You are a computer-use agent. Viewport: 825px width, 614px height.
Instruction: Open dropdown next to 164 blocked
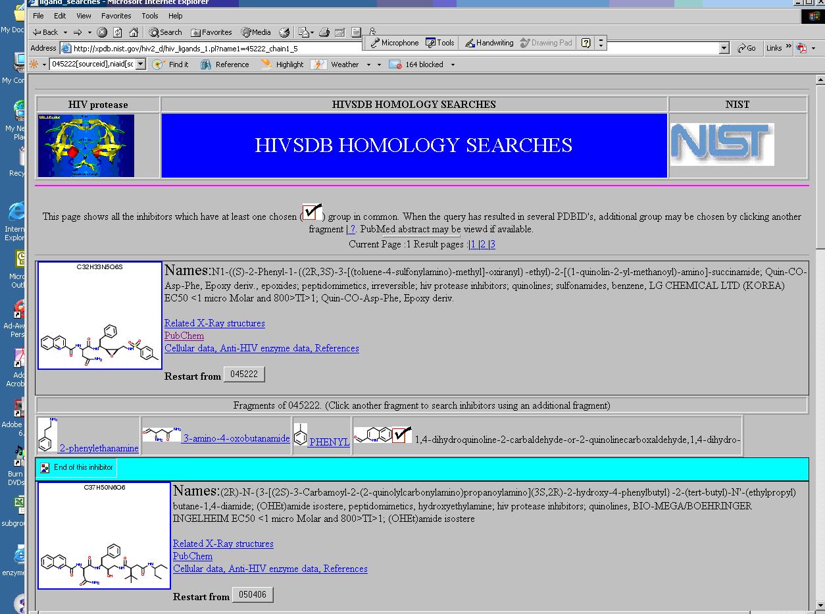click(452, 64)
